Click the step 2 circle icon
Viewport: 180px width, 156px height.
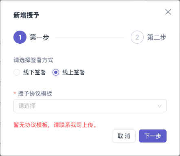[137, 37]
